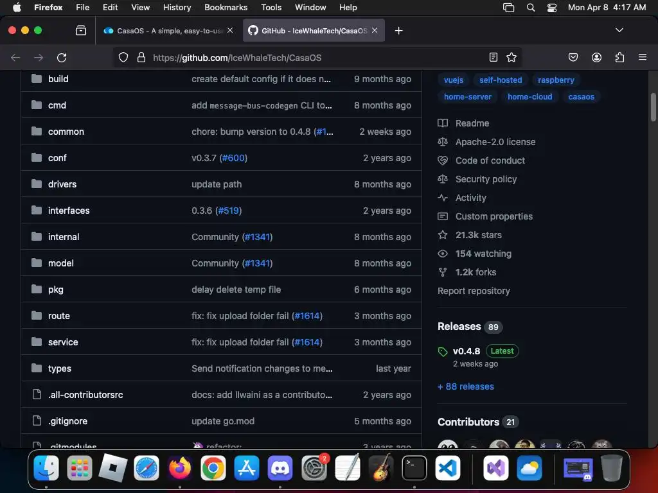The image size is (658, 493).
Task: Show the + 88 releases link
Action: [x=466, y=386]
